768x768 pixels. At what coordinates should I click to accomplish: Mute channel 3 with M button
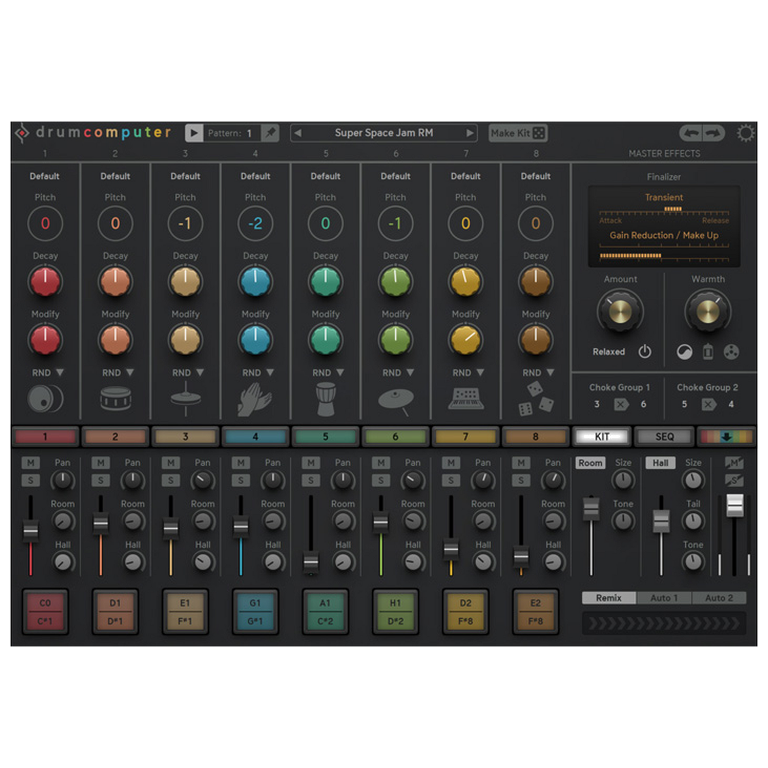(x=171, y=463)
